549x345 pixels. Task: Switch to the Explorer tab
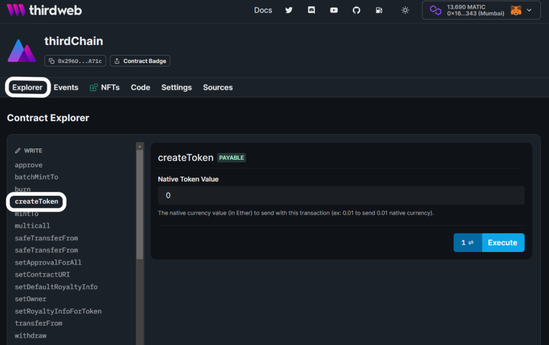click(x=27, y=87)
